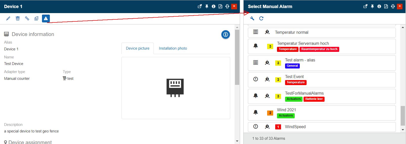The width and height of the screenshot is (406, 144).
Task: Open Device 1 panel in external window
Action: tap(200, 7)
